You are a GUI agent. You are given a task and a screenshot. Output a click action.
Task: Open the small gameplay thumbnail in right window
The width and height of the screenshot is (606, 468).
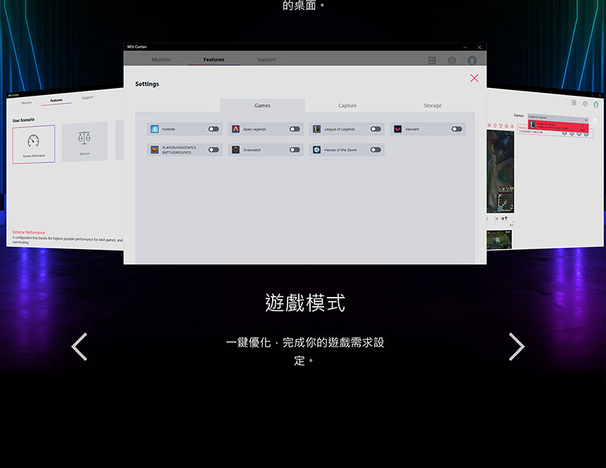tap(499, 239)
